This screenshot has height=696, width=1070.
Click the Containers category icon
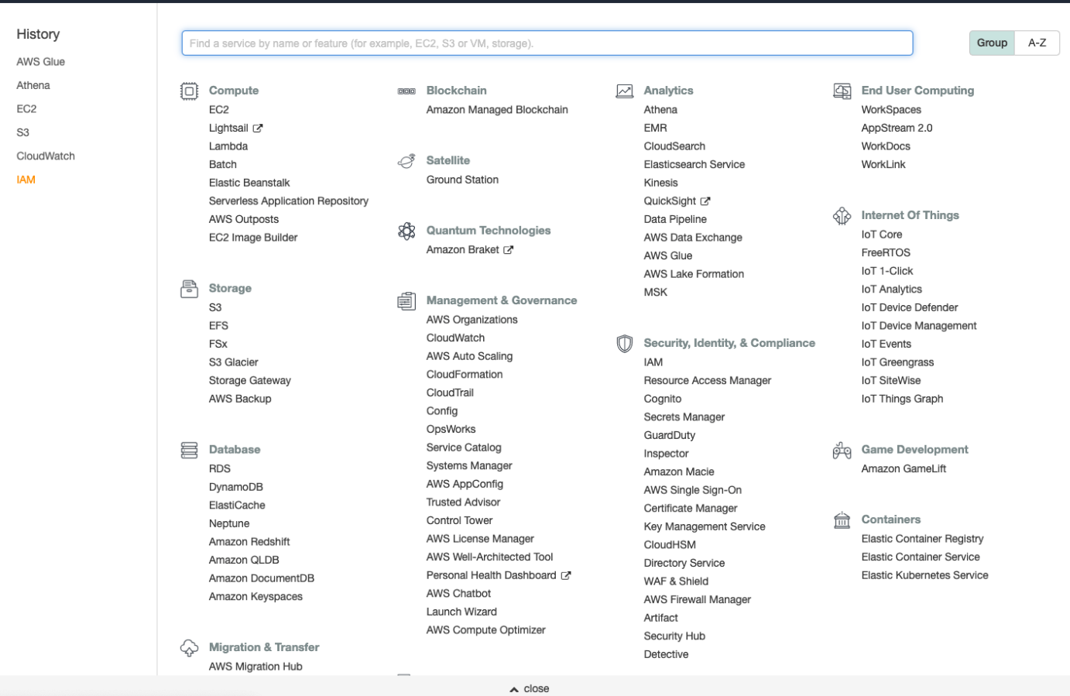(x=842, y=520)
